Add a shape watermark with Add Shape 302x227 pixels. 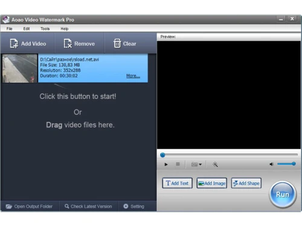click(246, 183)
